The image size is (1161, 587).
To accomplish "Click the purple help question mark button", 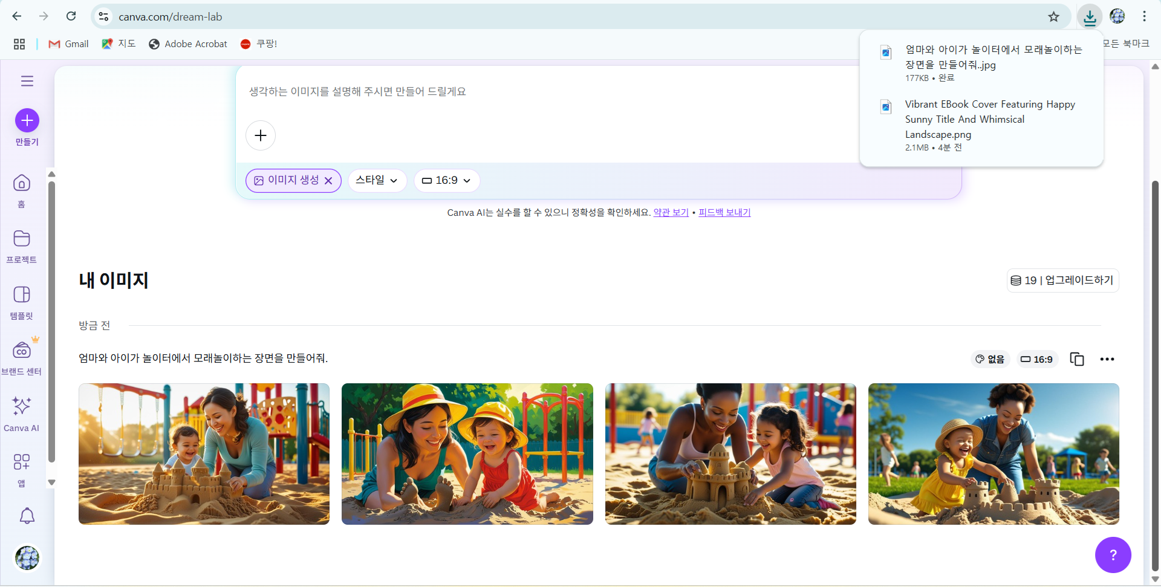I will coord(1113,555).
